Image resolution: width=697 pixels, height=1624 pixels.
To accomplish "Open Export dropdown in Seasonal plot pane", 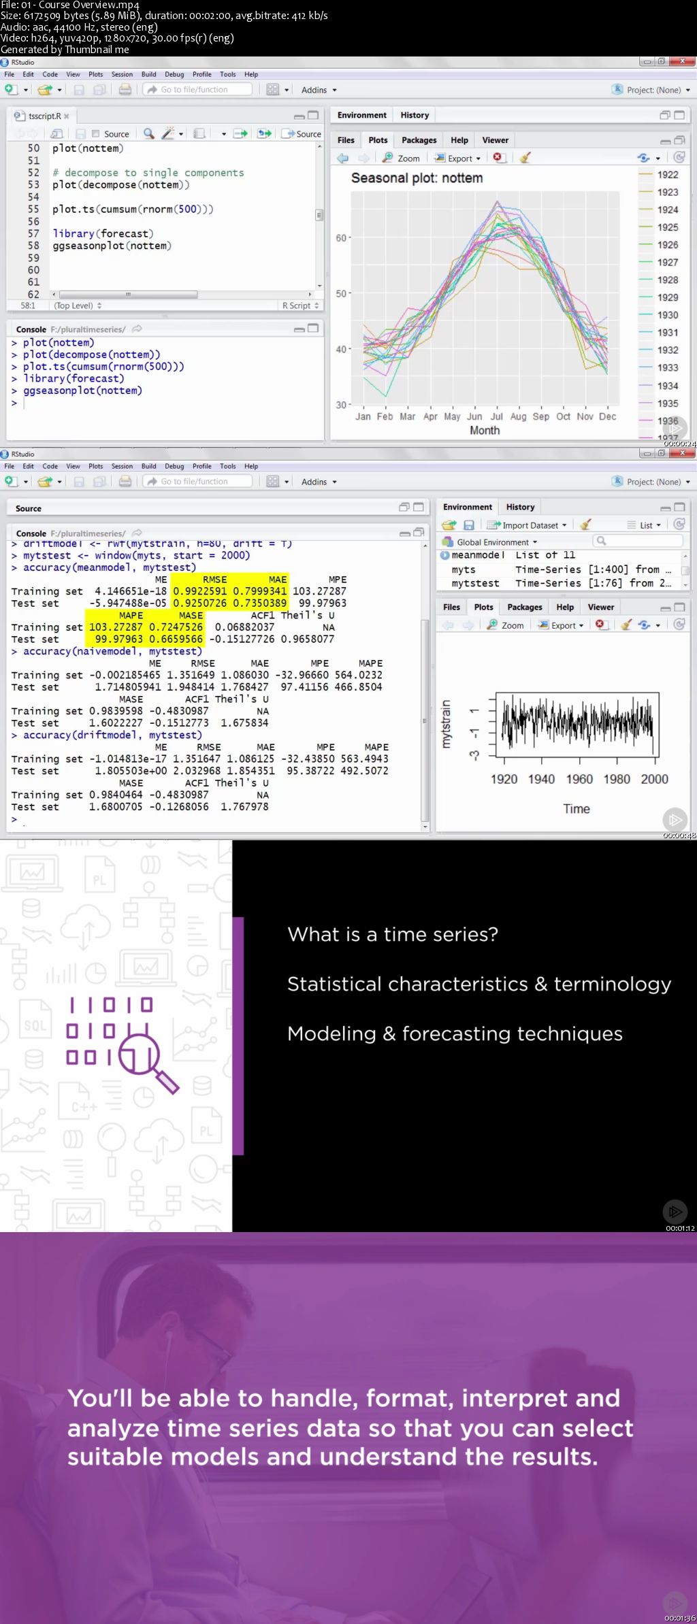I will tap(458, 158).
